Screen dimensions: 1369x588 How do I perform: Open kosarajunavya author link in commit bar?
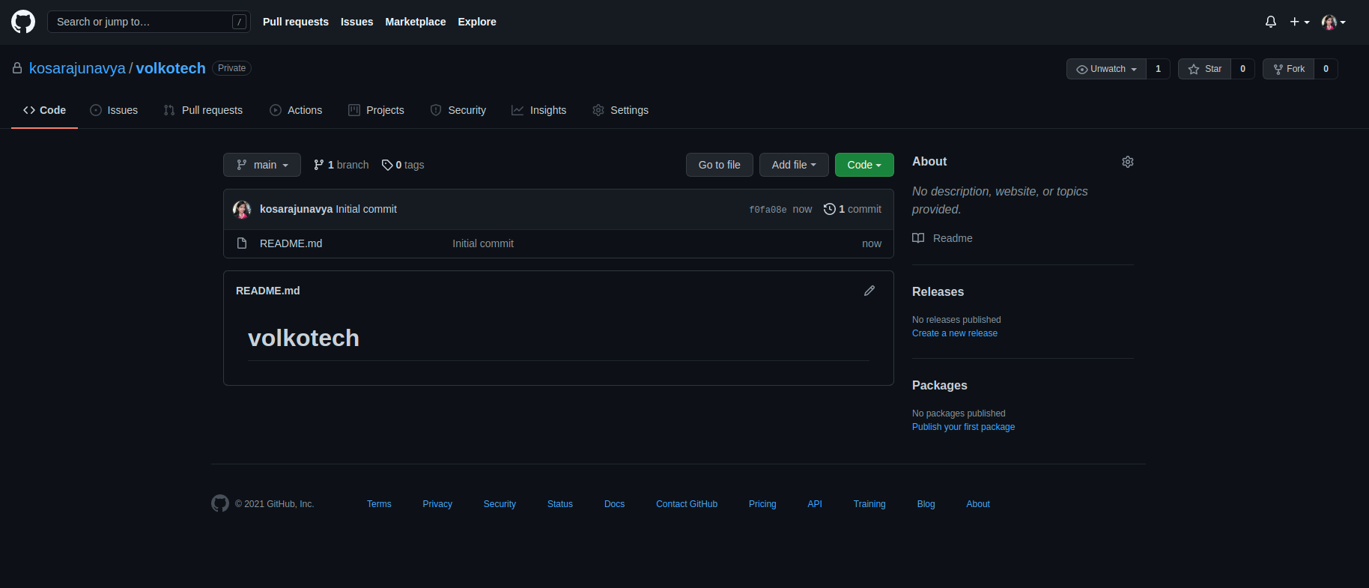296,209
